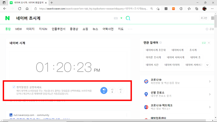
Task: Open a new browser tab
Action: [x=52, y=3]
